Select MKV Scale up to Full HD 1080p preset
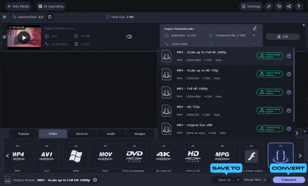The image size is (308, 186). [x=226, y=56]
